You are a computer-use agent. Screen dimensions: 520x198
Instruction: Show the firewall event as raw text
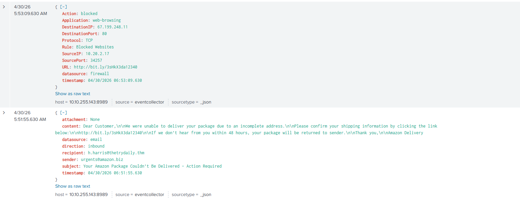click(x=73, y=93)
